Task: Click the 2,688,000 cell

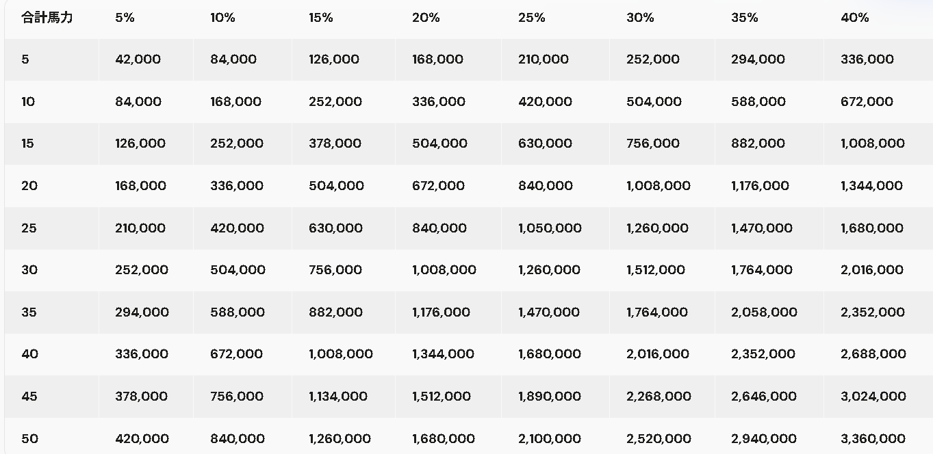Action: point(873,354)
